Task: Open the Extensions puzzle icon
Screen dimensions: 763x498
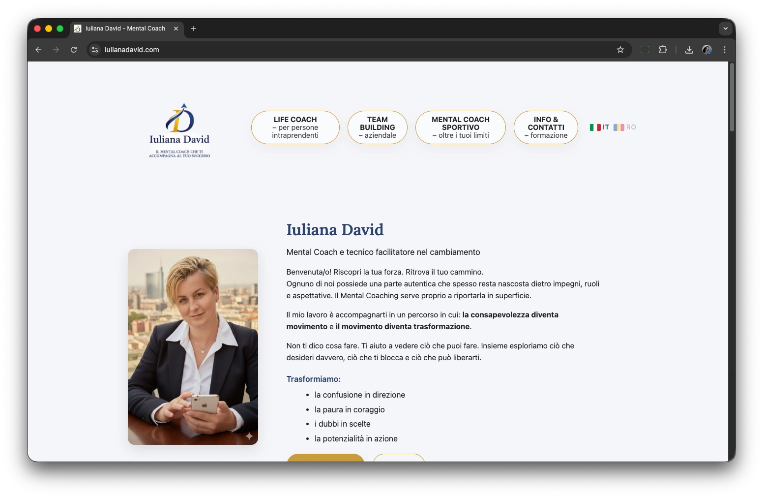Action: click(x=663, y=50)
